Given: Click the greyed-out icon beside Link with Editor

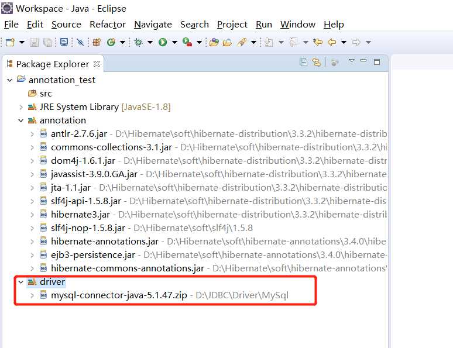Looking at the screenshot, I should 335,63.
